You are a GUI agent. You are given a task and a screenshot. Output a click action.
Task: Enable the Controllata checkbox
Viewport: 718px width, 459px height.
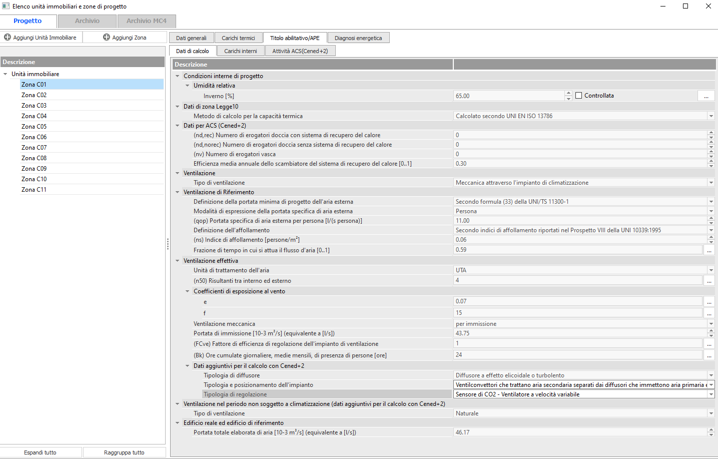coord(579,96)
